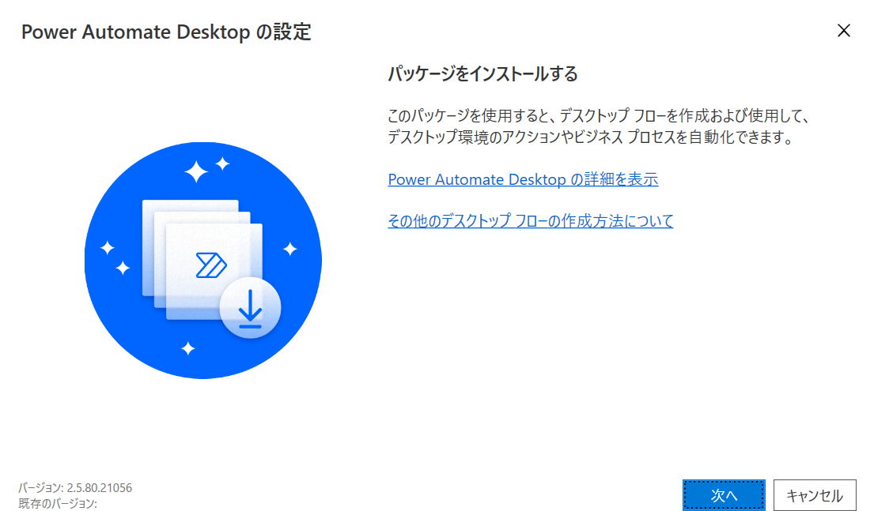Click the version text 2.5.80.21056
The height and width of the screenshot is (511, 874).
tap(99, 487)
